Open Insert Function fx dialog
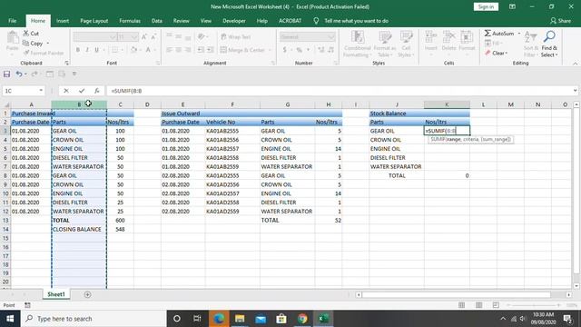This screenshot has width=581, height=327. [x=97, y=91]
